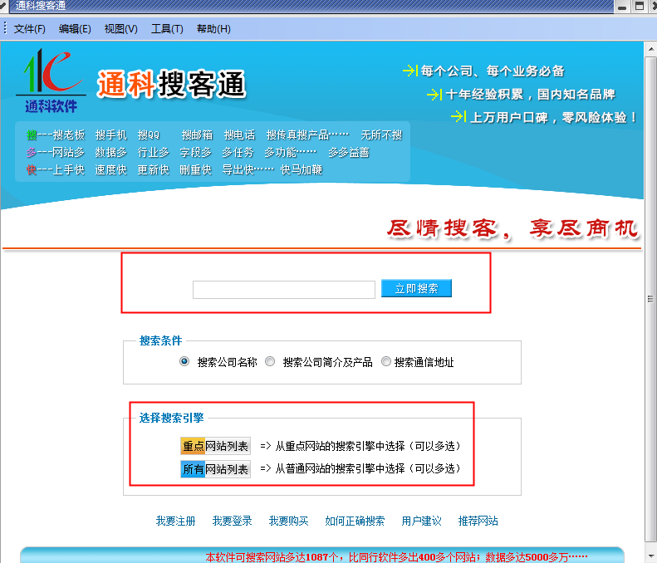
Task: Open the 如何正确搜索 link
Action: point(355,521)
